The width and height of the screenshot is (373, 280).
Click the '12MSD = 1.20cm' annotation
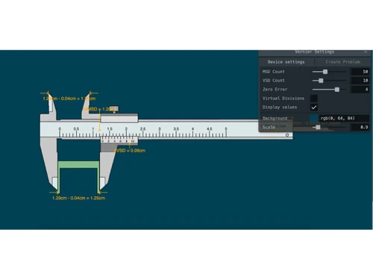100,109
